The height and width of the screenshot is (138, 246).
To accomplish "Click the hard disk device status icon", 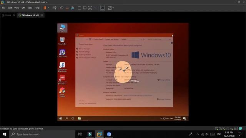I will coord(216,129).
